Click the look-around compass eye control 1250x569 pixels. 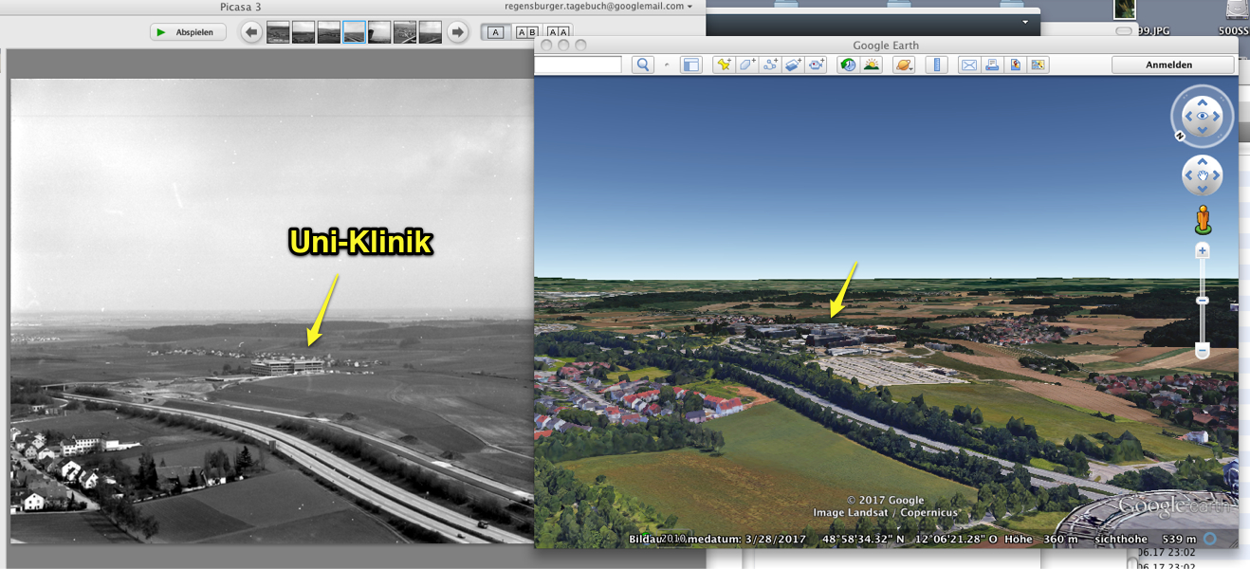[1202, 116]
